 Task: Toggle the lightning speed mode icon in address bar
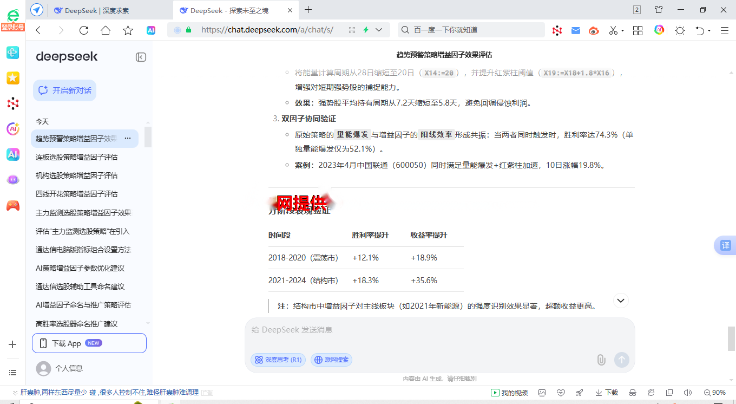coord(366,30)
